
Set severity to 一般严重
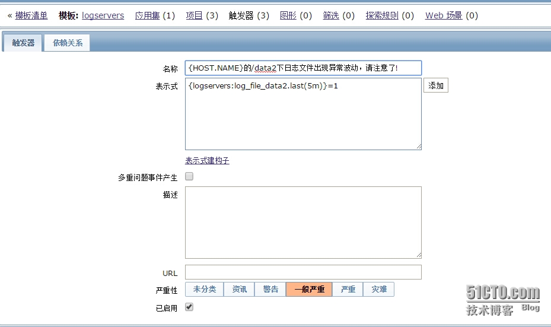(309, 290)
